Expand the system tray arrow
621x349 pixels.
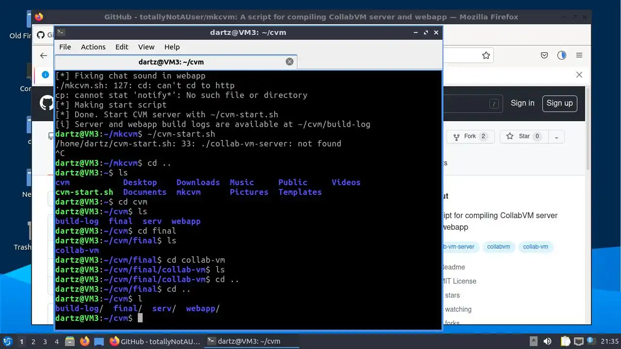[534, 341]
